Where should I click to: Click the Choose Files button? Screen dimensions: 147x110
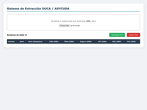coord(64,26)
